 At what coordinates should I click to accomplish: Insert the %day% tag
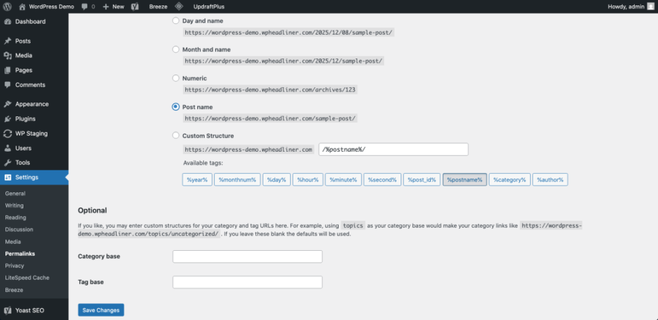pyautogui.click(x=277, y=180)
